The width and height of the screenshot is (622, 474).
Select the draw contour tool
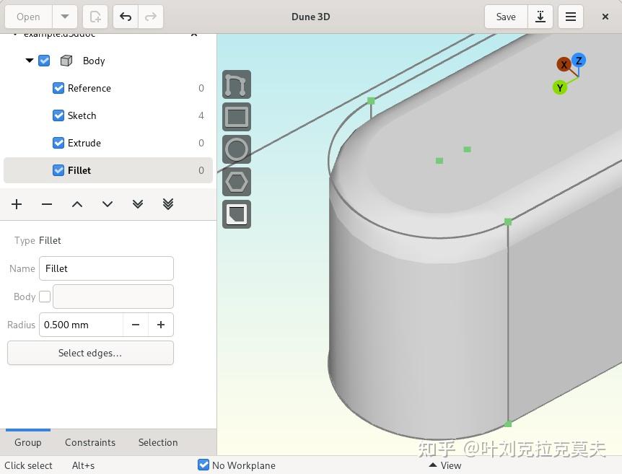(236, 84)
